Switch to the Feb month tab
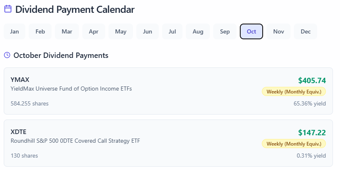 [40, 31]
